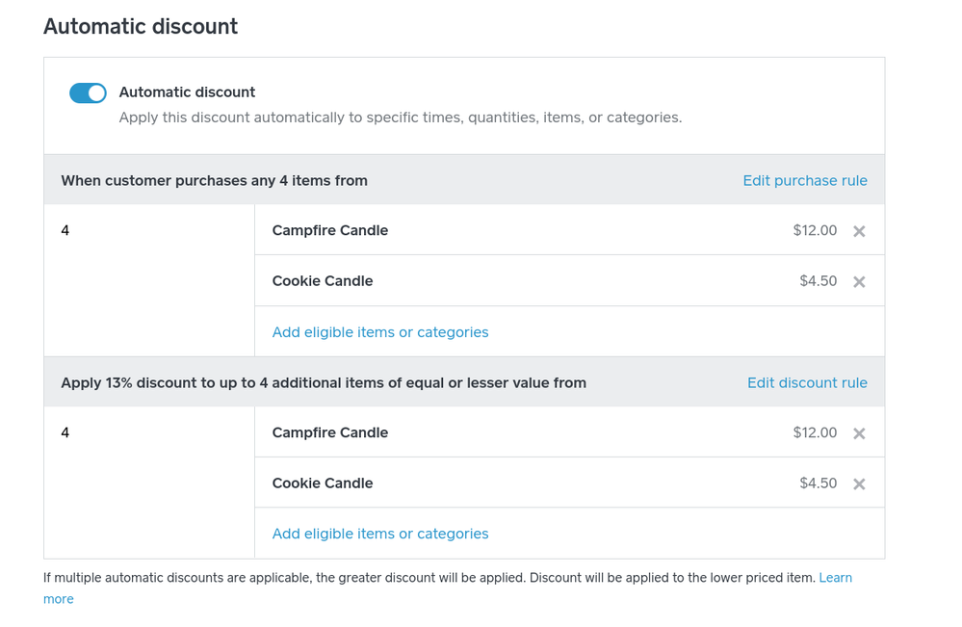Remove Campfire Candle from the discount rule
This screenshot has width=962, height=627.
coord(859,433)
